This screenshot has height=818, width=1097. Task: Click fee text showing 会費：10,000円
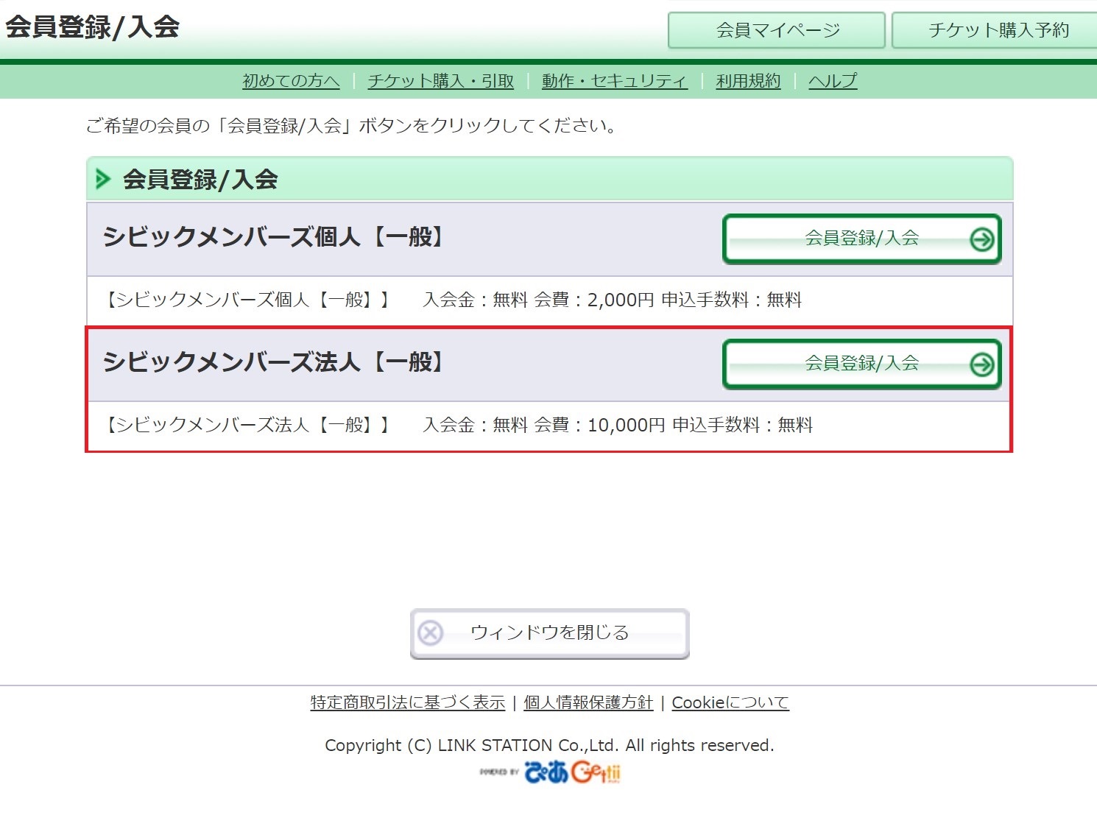pos(599,425)
